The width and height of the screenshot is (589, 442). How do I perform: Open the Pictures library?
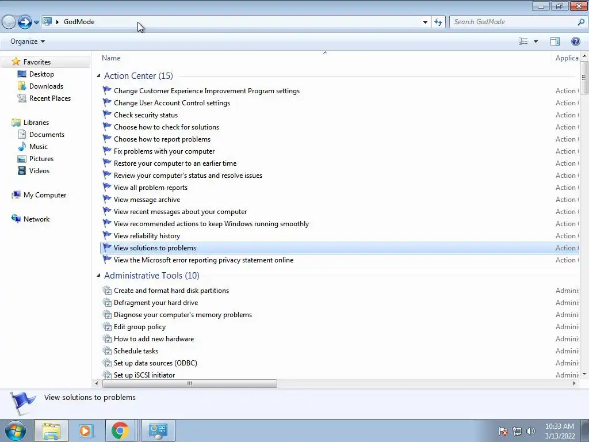[x=41, y=159]
